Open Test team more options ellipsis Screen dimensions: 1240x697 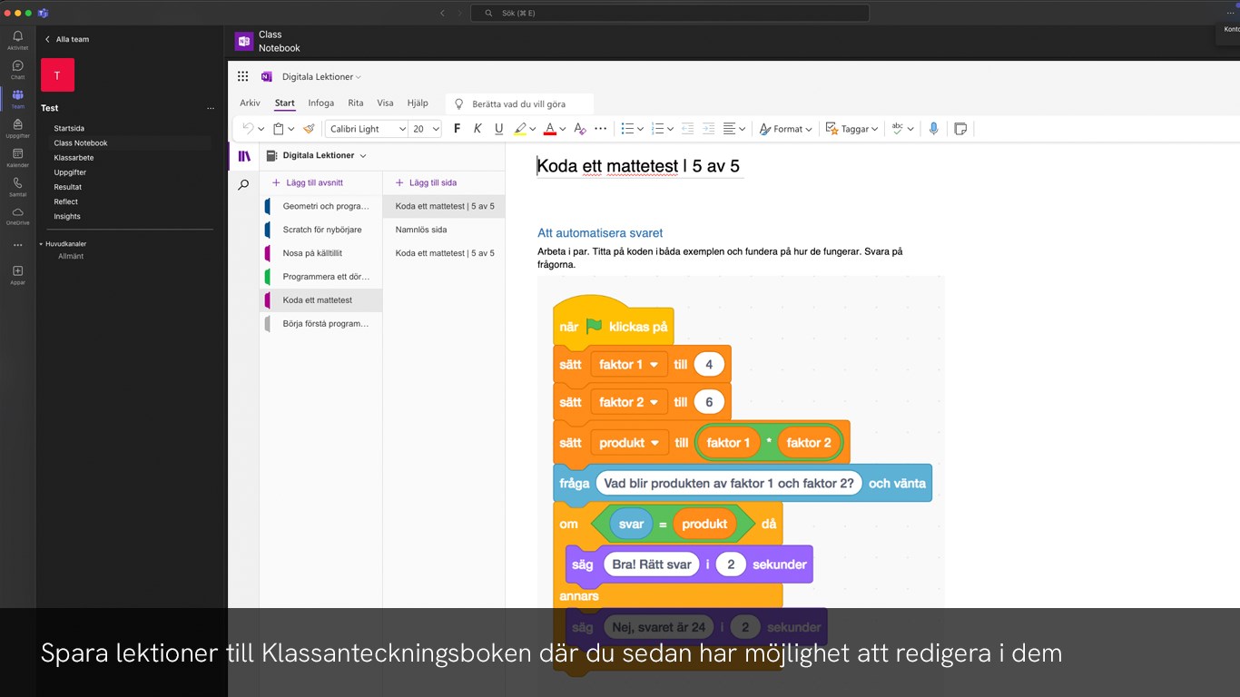pyautogui.click(x=211, y=108)
